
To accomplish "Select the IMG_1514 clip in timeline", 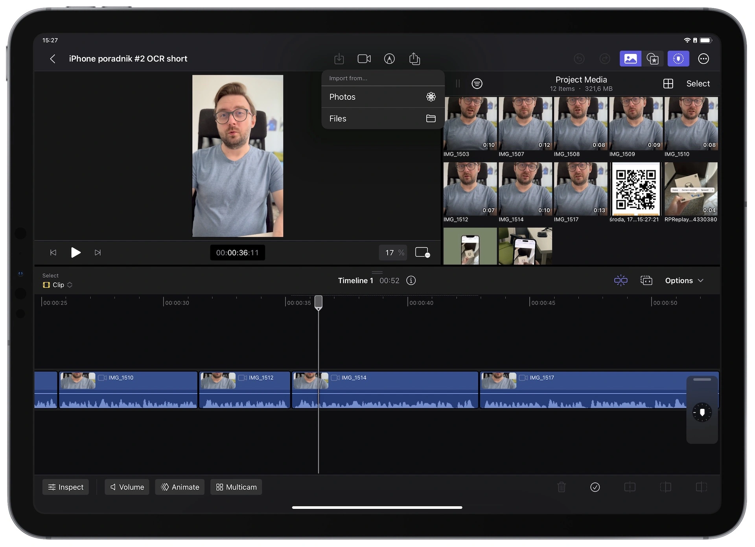I will [x=385, y=390].
